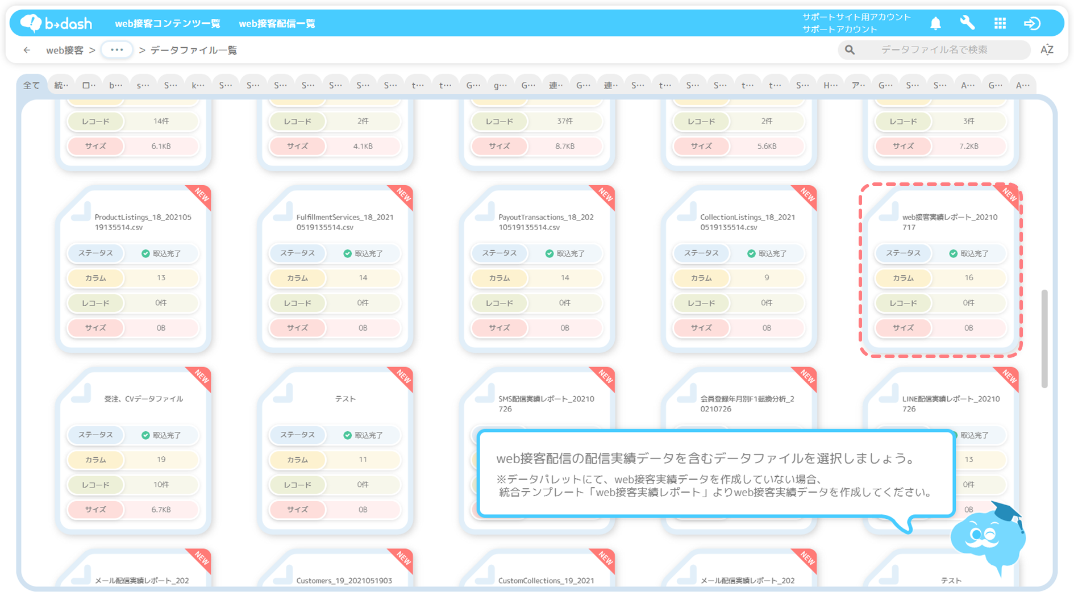1074x604 pixels.
Task: Open the notifications bell
Action: (935, 23)
